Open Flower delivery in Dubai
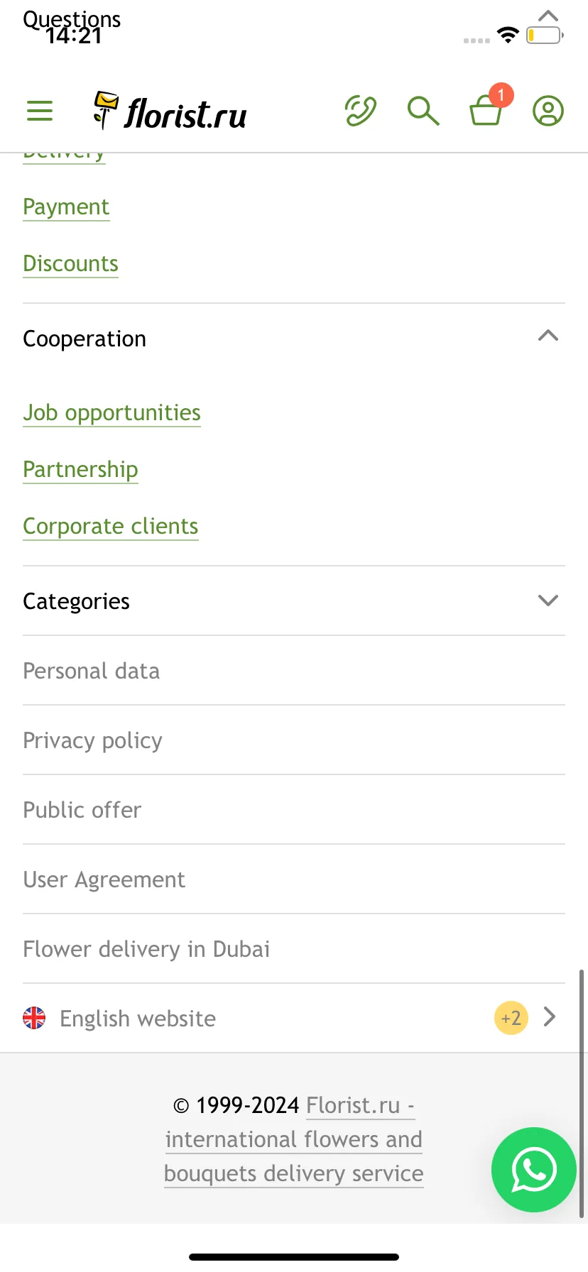The width and height of the screenshot is (588, 1272). click(294, 949)
